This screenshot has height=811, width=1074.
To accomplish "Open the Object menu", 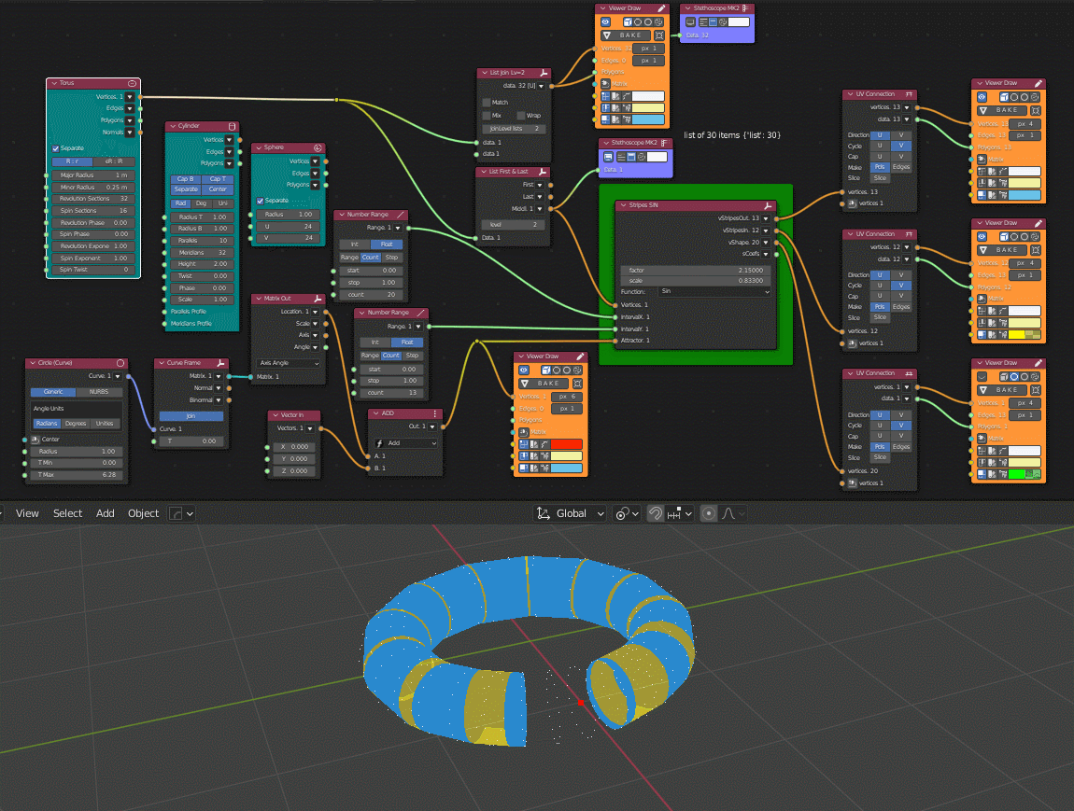I will tap(143, 513).
